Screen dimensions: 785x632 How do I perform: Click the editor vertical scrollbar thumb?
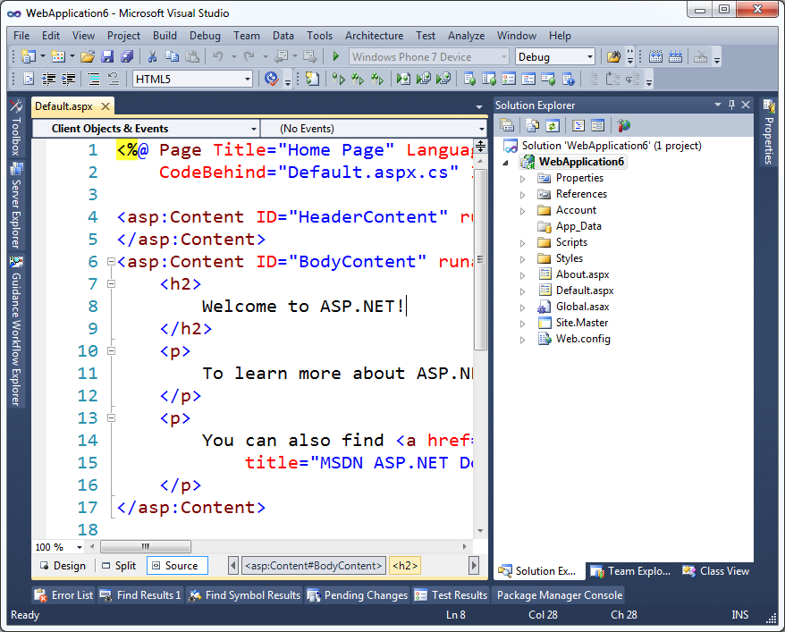click(480, 259)
